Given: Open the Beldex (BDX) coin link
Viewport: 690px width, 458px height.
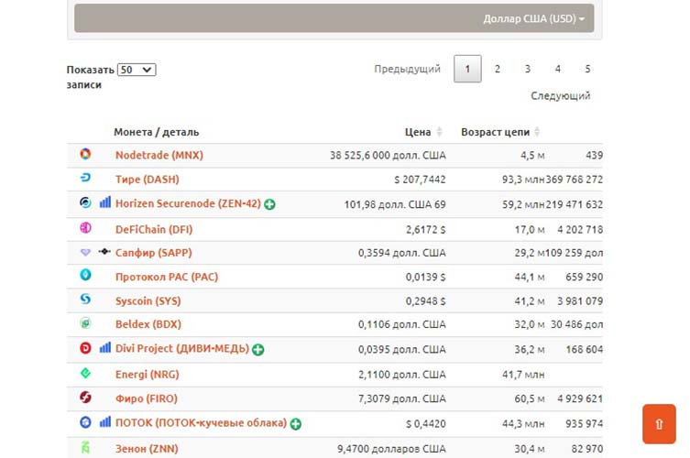Looking at the screenshot, I should pyautogui.click(x=148, y=323).
